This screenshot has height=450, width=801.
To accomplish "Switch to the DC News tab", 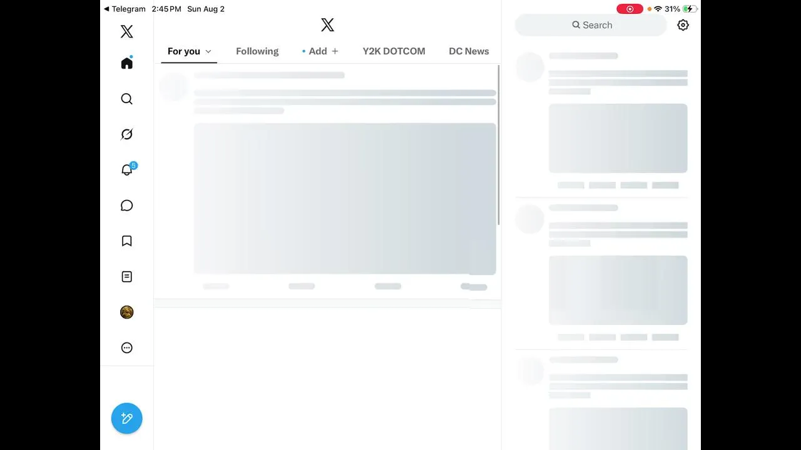I will click(469, 51).
